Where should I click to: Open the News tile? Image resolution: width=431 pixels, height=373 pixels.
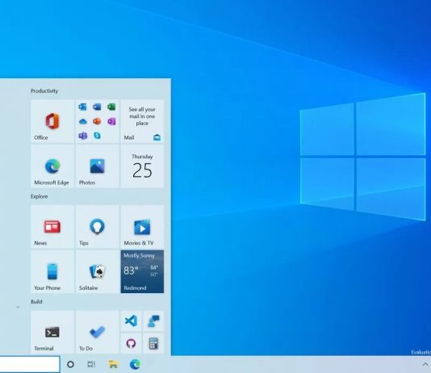(52, 227)
